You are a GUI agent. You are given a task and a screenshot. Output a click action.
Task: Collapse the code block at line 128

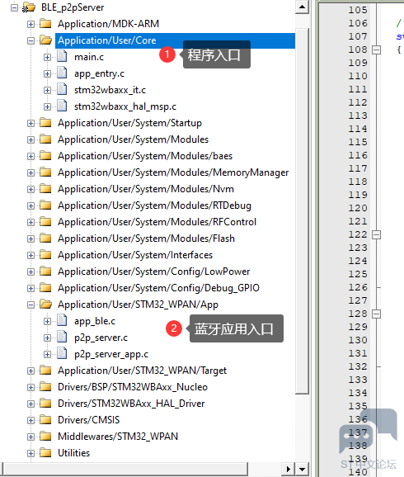(376, 314)
